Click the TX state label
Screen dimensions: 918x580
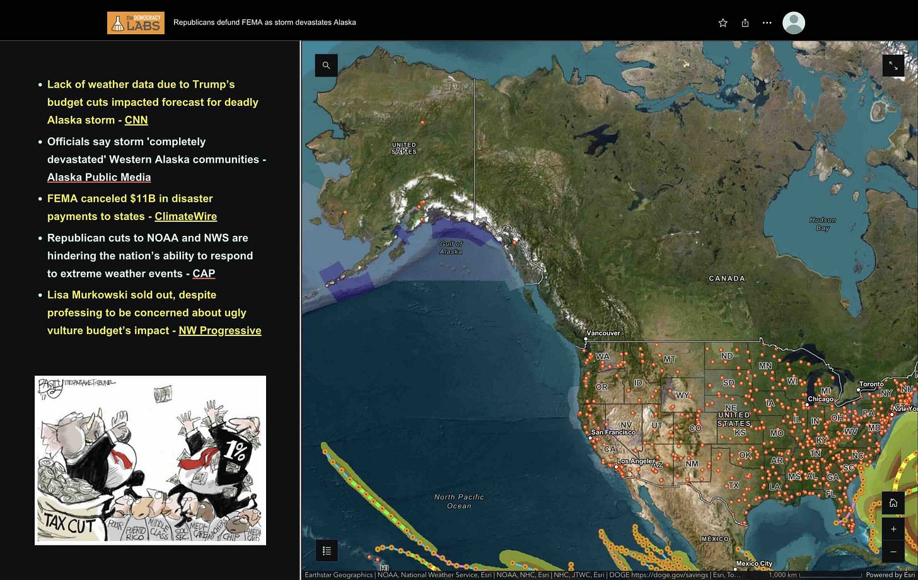[733, 485]
